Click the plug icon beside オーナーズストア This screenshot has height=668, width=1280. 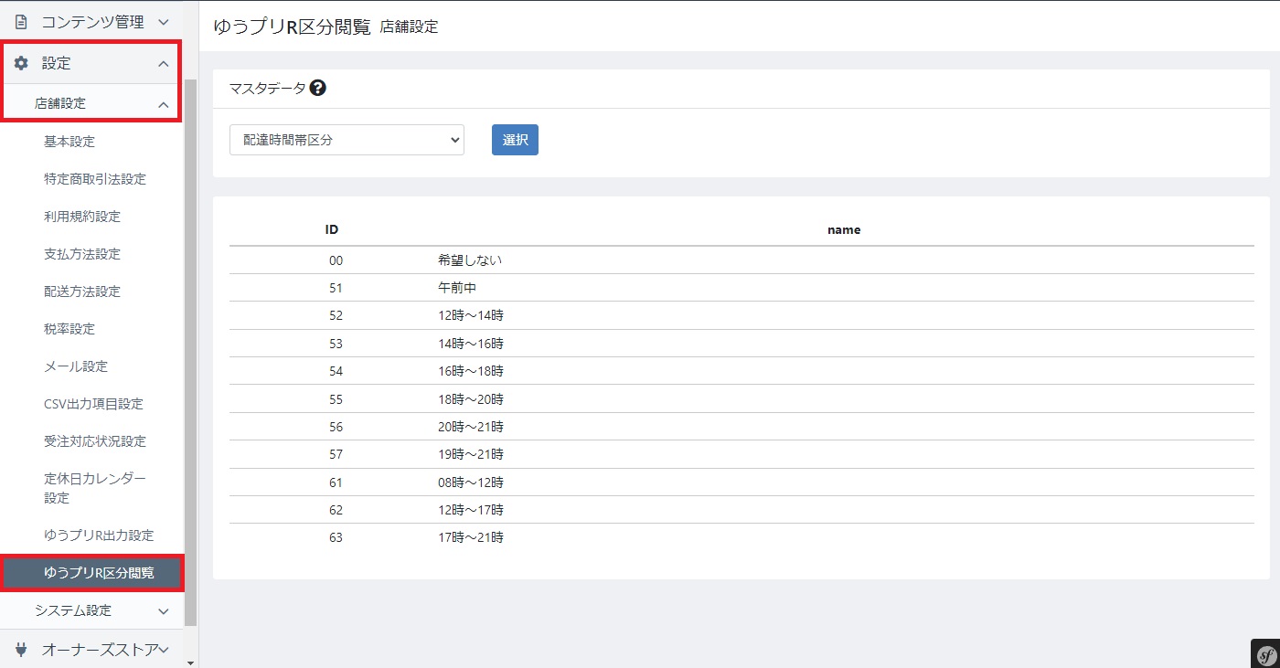pyautogui.click(x=21, y=650)
